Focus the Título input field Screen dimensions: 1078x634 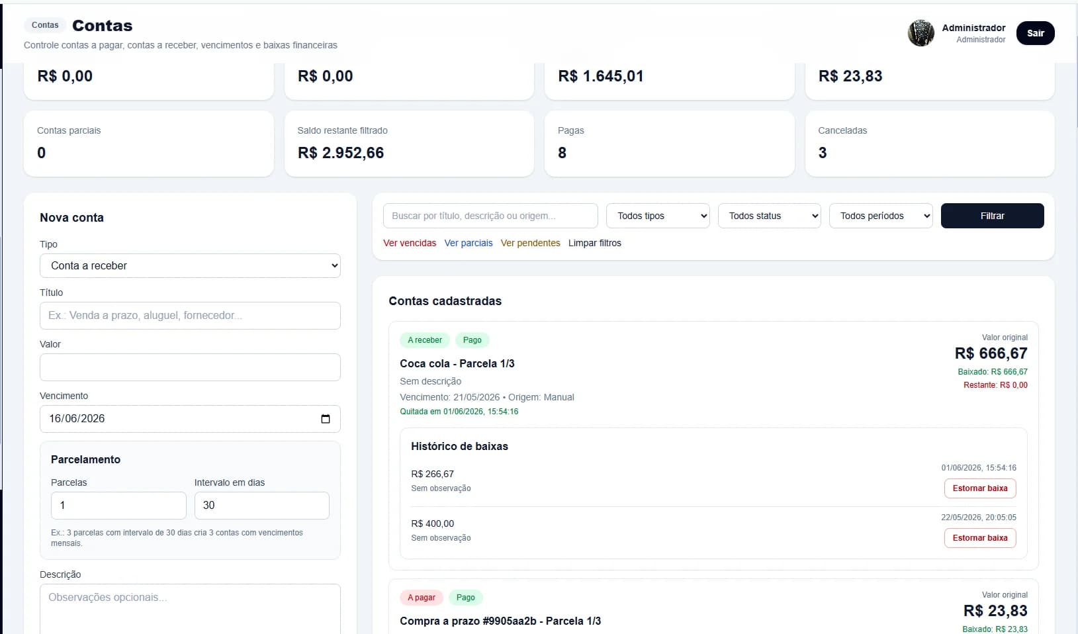[190, 316]
